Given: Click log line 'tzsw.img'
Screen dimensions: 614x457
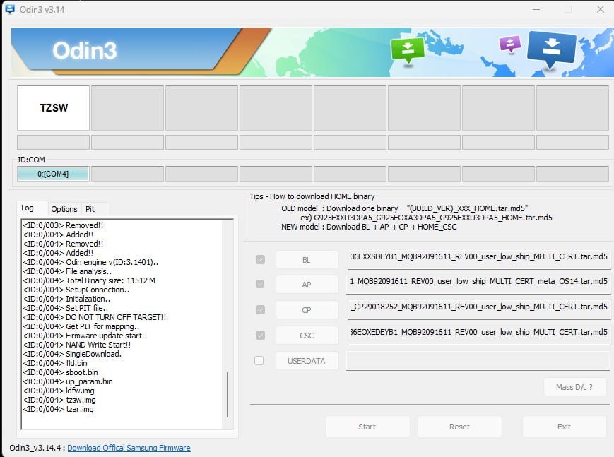Looking at the screenshot, I should 59,400.
